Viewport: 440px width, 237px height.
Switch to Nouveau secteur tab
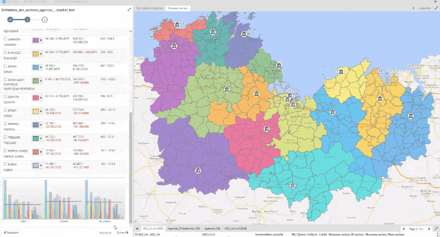[x=178, y=8]
